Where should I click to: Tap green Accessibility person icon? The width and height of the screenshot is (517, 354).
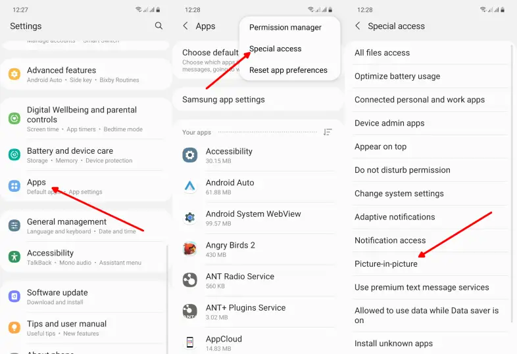(14, 257)
